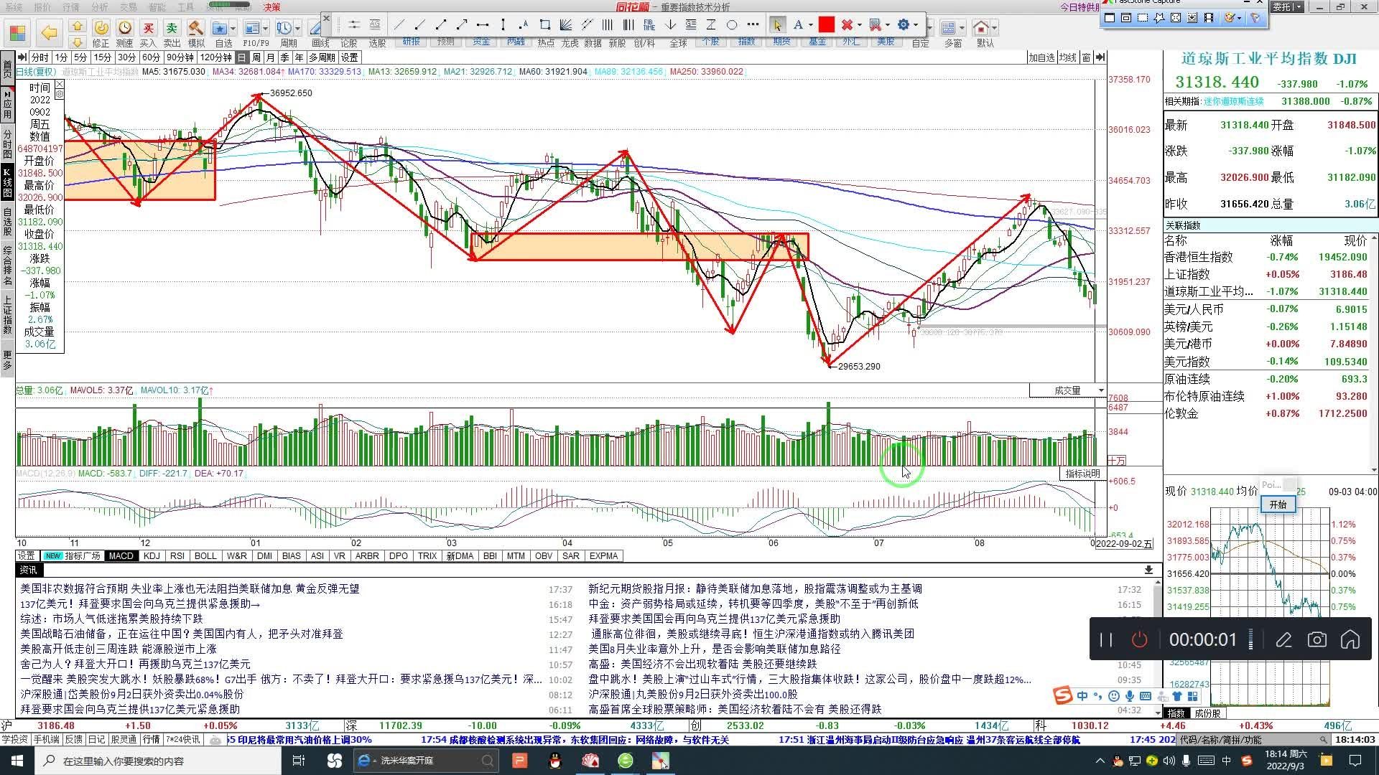Click the 开始 button on mini chart
The image size is (1379, 775).
pos(1278,504)
